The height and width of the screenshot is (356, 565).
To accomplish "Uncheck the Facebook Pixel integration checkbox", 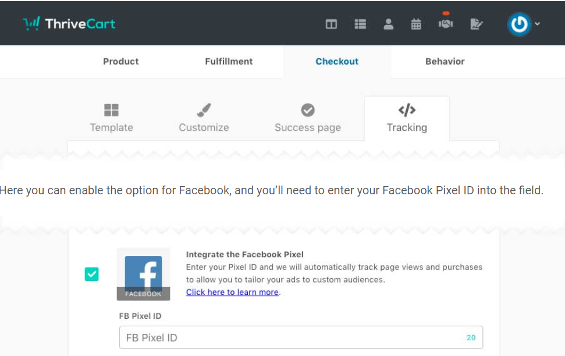I will tap(92, 274).
